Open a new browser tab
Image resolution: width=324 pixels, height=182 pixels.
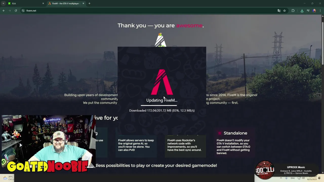point(89,4)
